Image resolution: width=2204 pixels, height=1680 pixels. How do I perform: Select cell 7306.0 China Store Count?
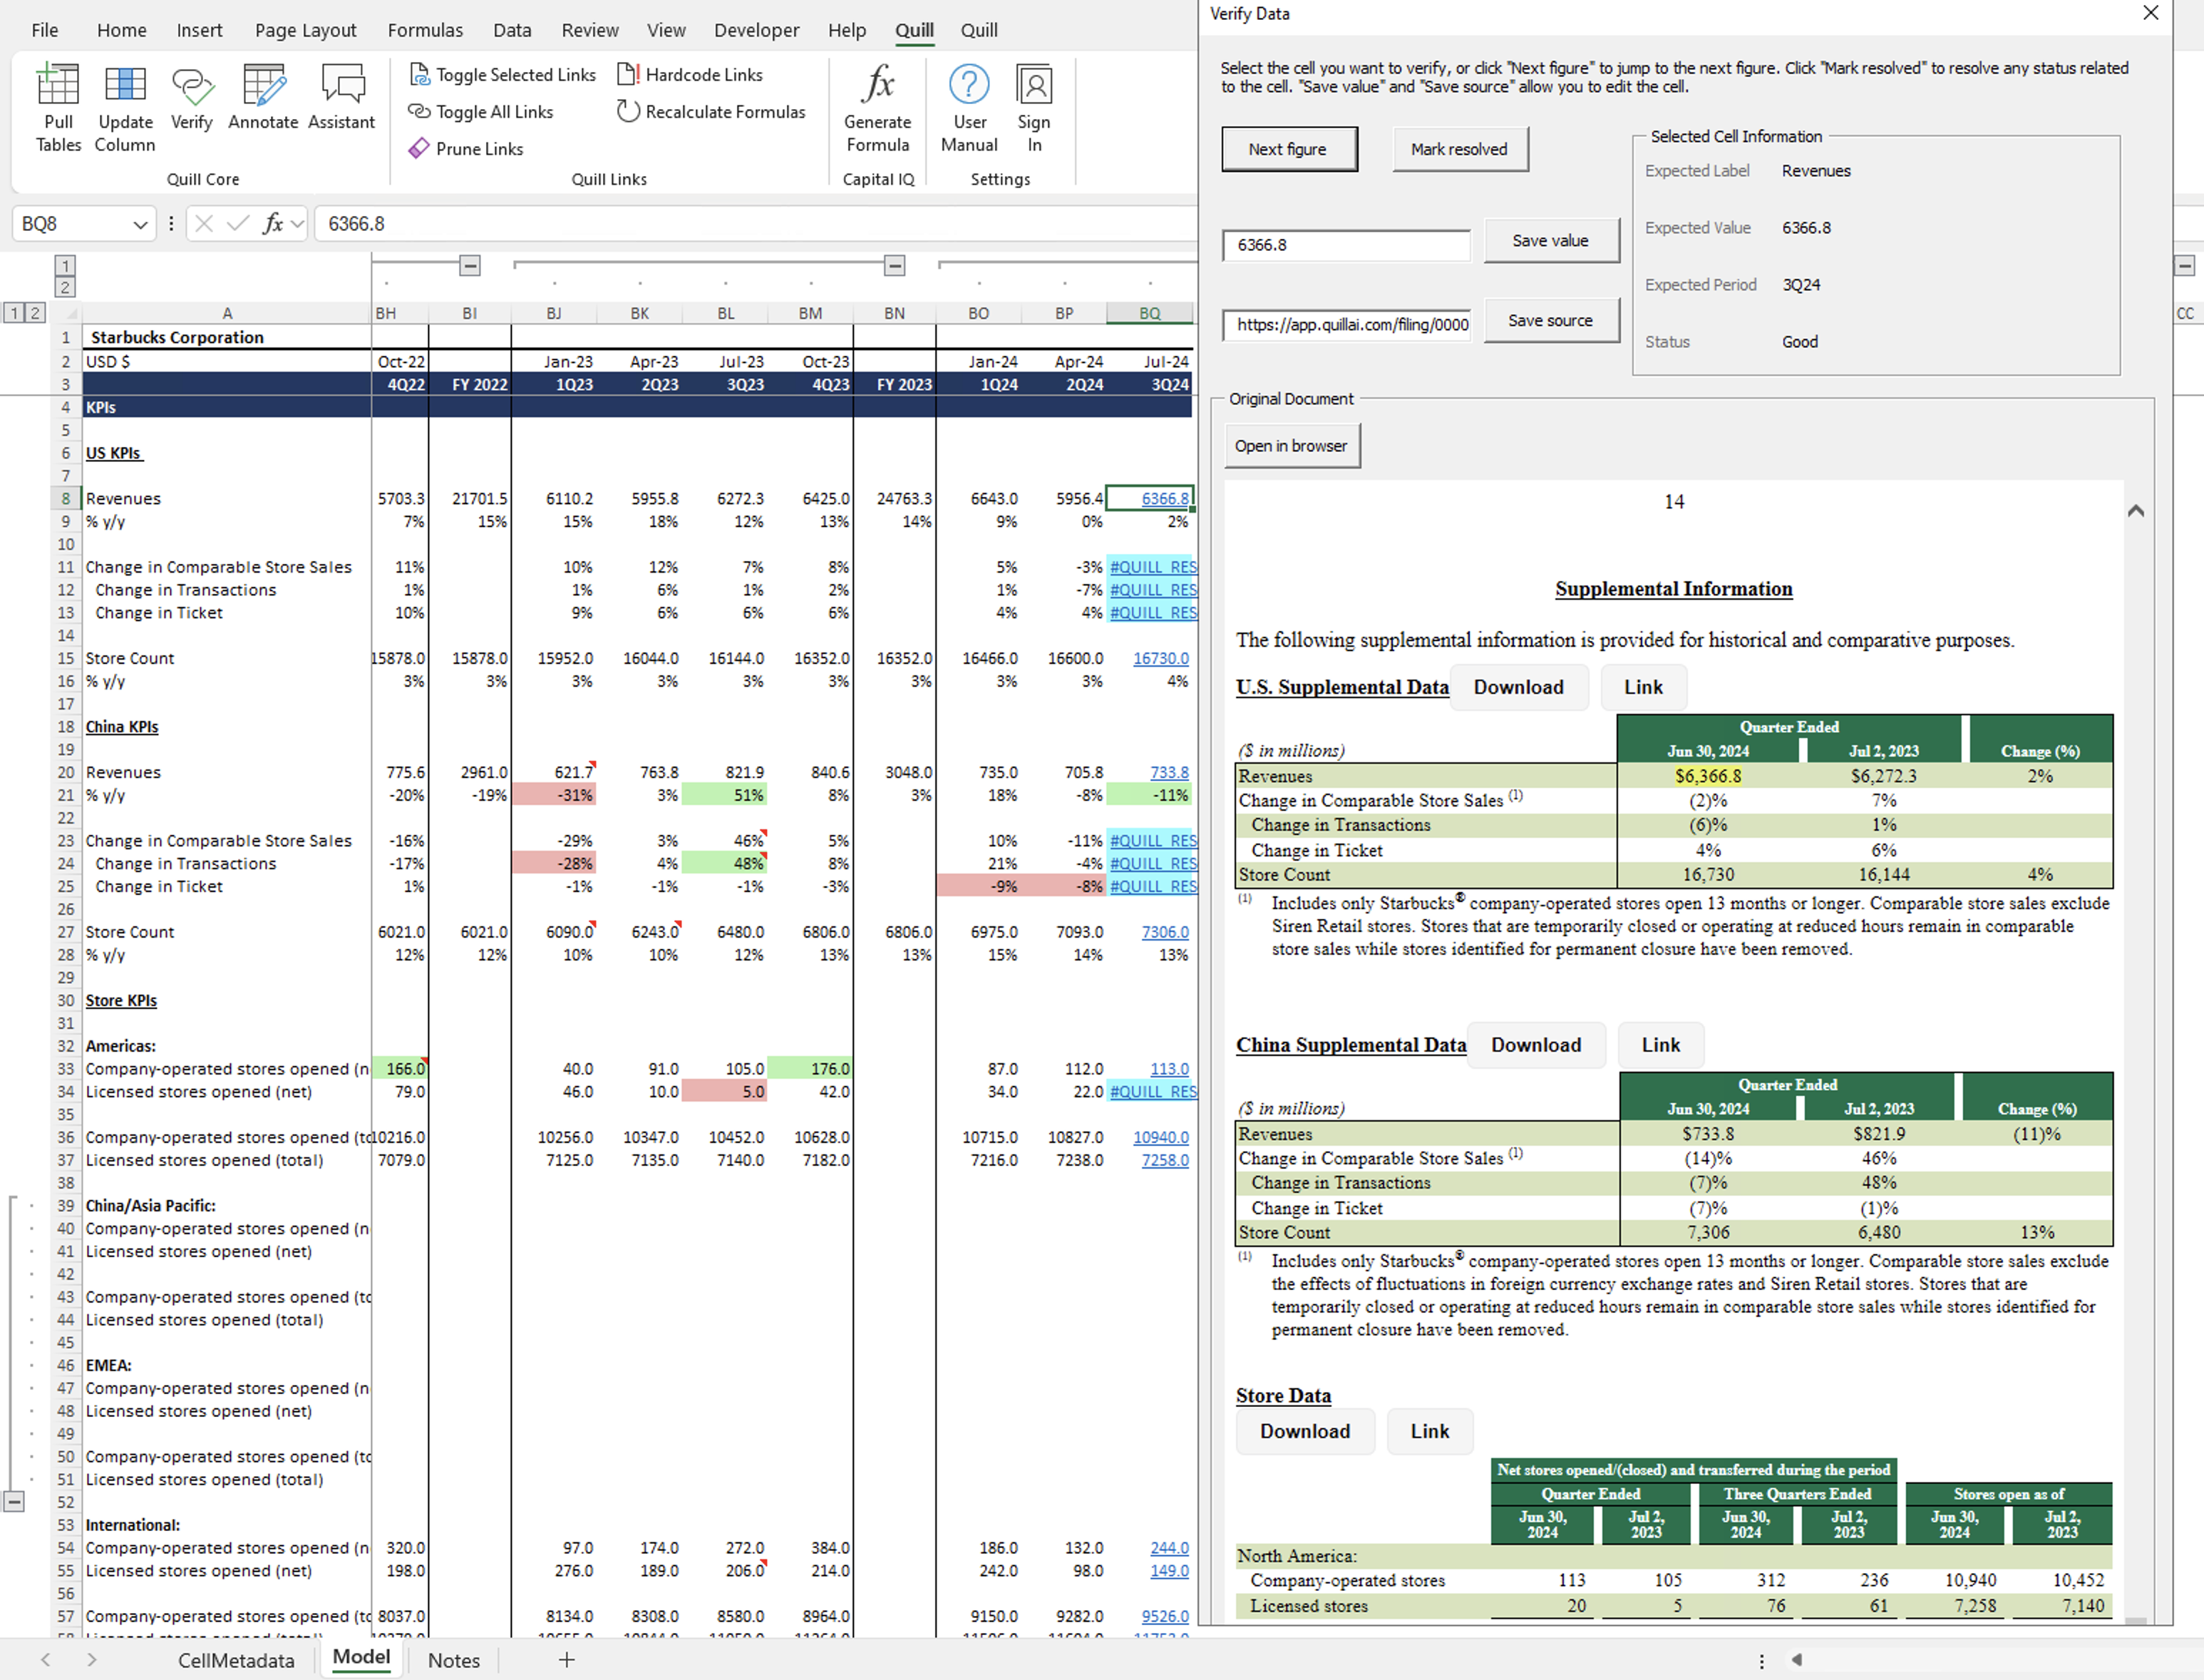coord(1150,932)
